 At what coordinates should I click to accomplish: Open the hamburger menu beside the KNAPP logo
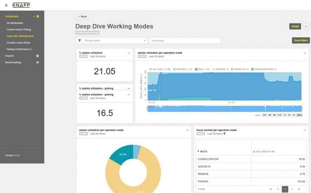tap(6, 5)
